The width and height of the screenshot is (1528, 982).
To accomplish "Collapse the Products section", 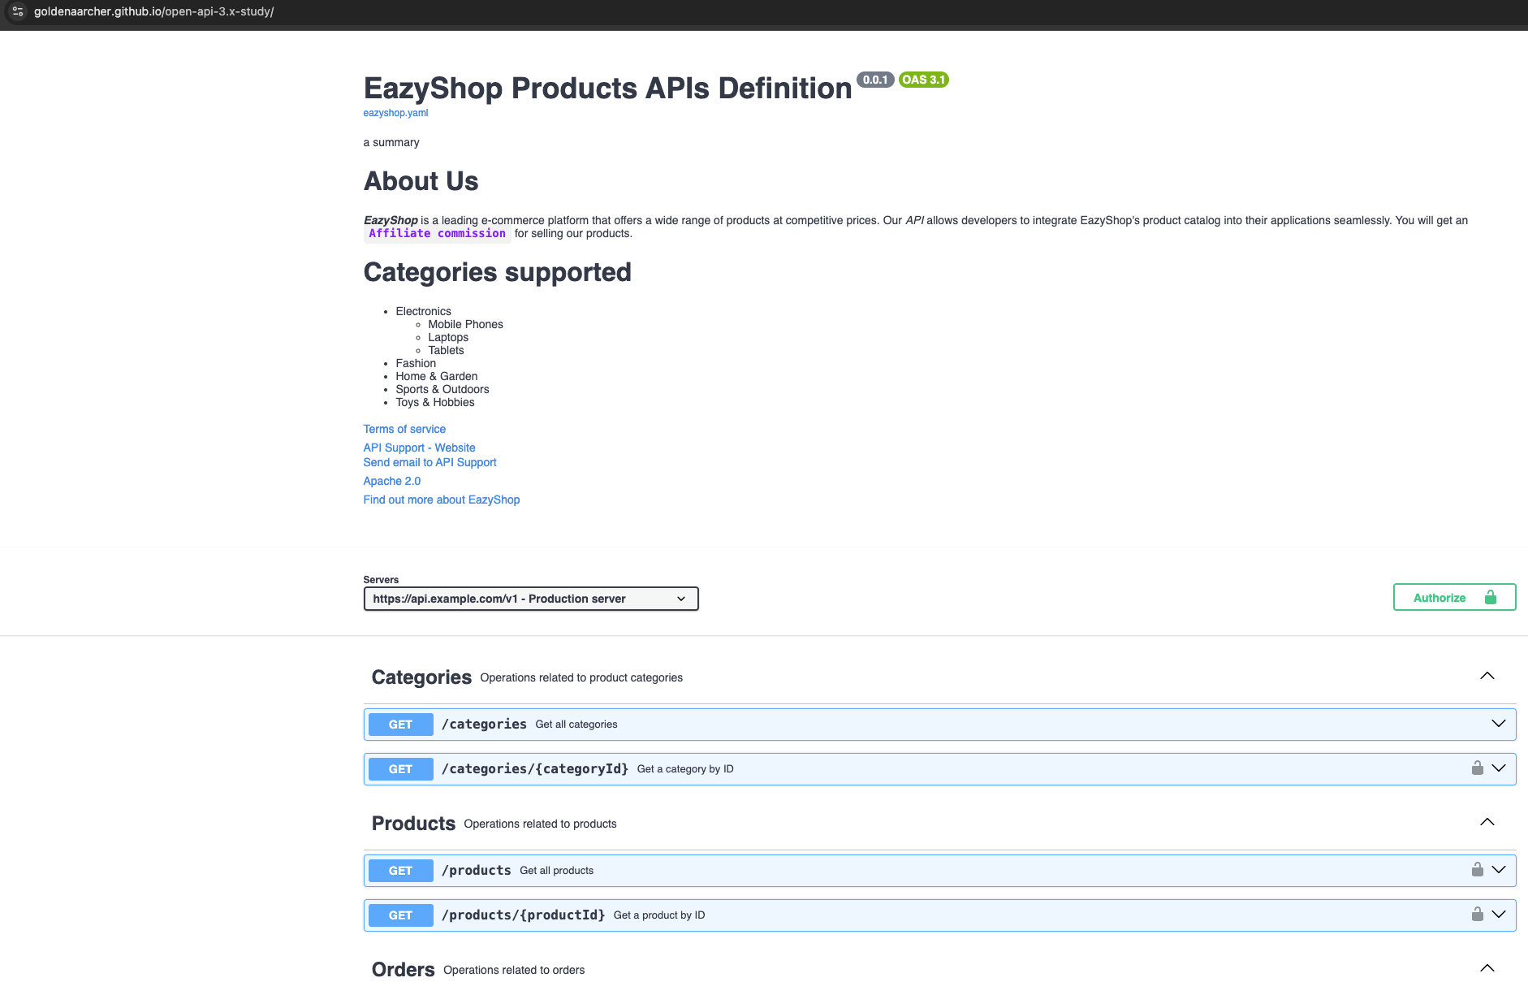I will click(x=1487, y=822).
